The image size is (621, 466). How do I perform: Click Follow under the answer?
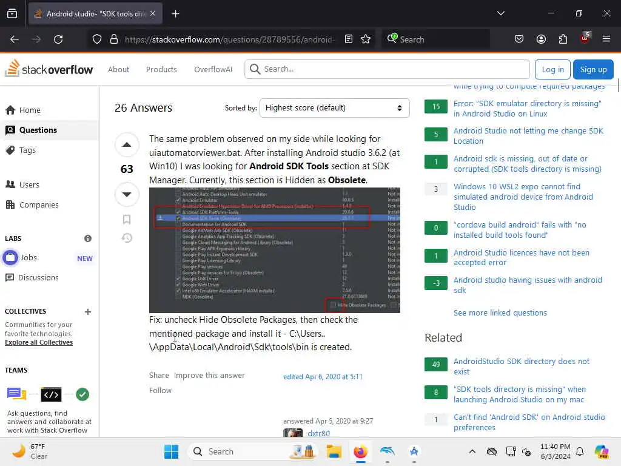tap(160, 390)
